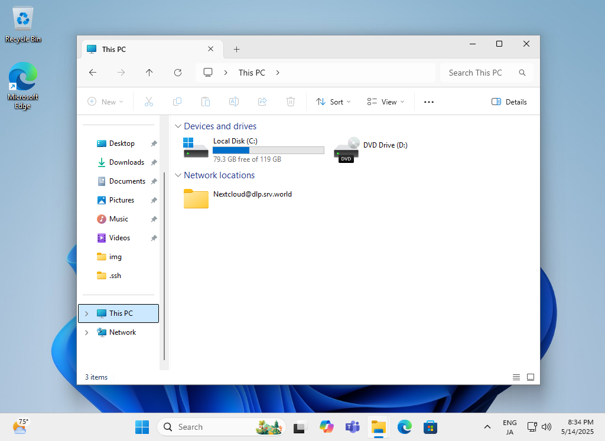Click the Copy icon in the toolbar

click(x=177, y=102)
